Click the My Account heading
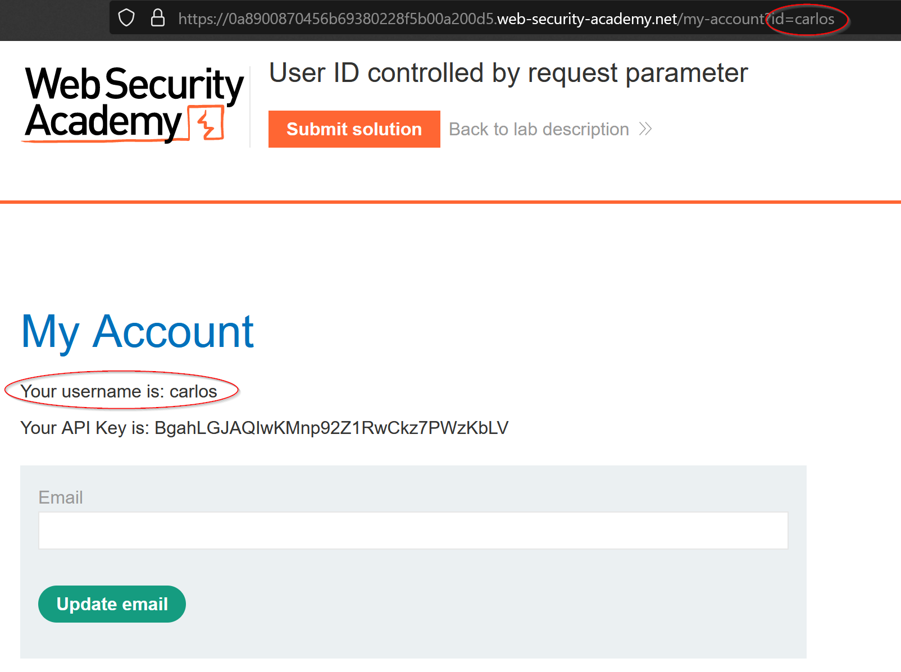This screenshot has width=901, height=672. (x=138, y=332)
